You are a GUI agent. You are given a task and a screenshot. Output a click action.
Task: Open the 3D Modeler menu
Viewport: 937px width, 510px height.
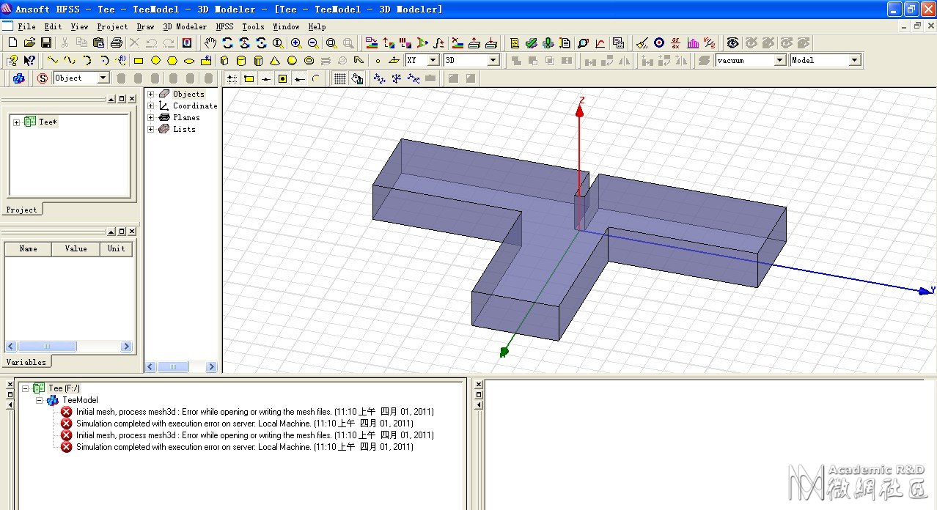tap(185, 26)
